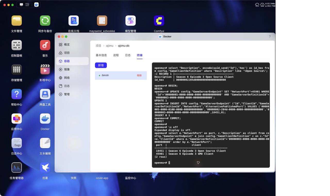Launch the 迅雷 Xunlei download icon
Screen dimensions: 330x196
click(45, 167)
